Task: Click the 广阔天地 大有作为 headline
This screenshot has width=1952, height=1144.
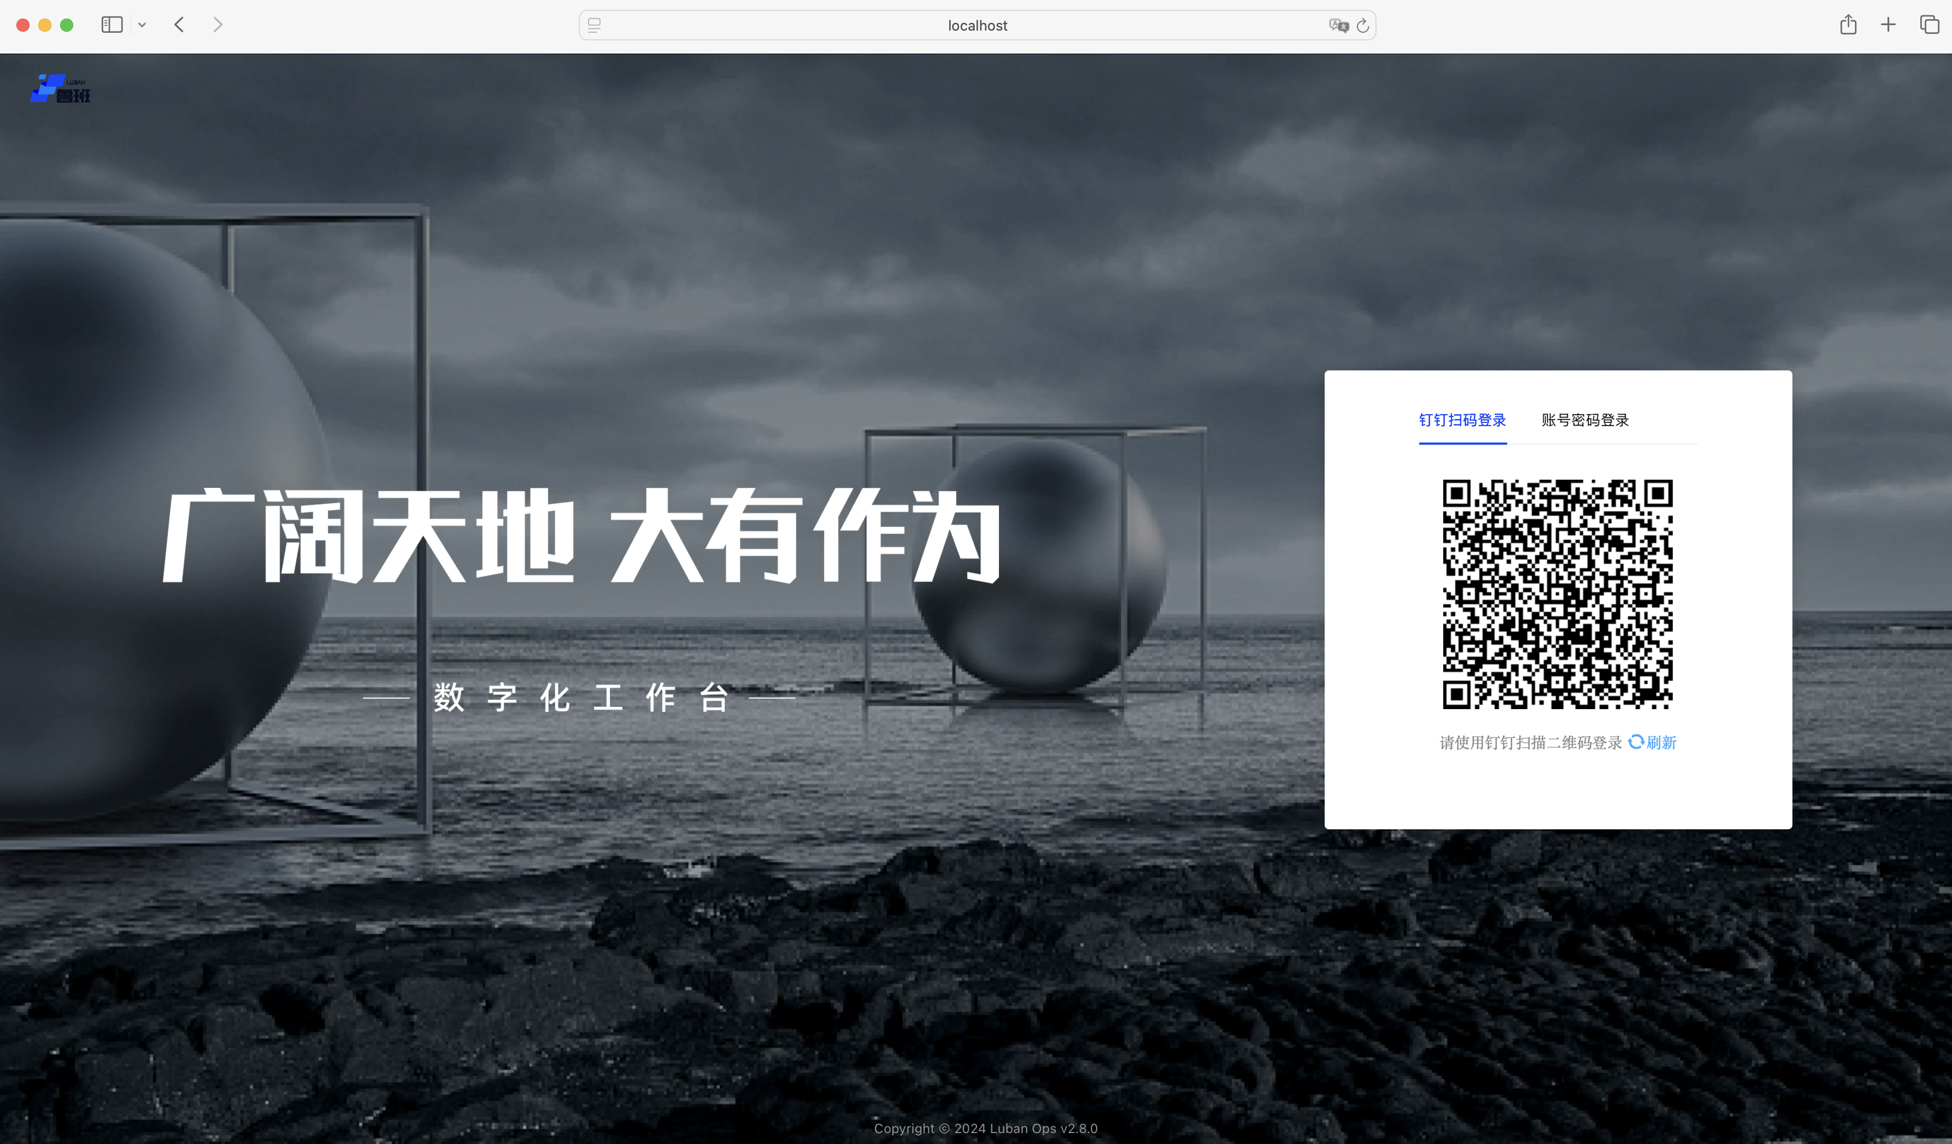Action: pyautogui.click(x=581, y=535)
